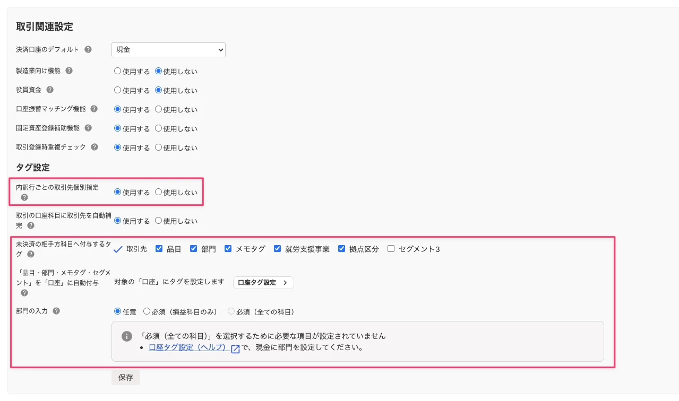Select 使用する for 取引登録時重複チェック

click(118, 147)
